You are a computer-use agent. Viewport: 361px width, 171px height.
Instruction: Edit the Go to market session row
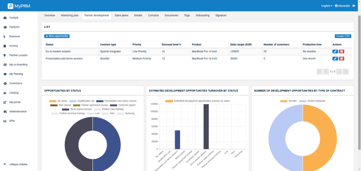click(x=335, y=51)
